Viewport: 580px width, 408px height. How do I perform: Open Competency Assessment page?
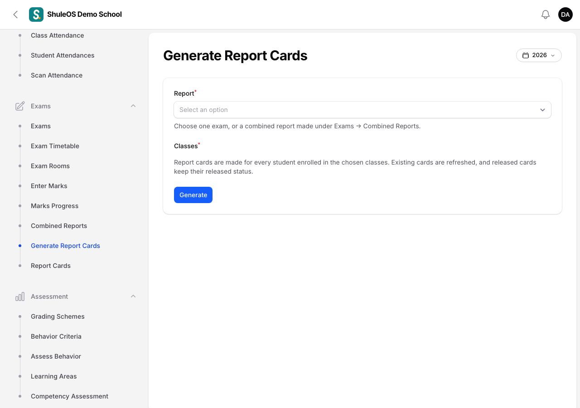pyautogui.click(x=69, y=396)
